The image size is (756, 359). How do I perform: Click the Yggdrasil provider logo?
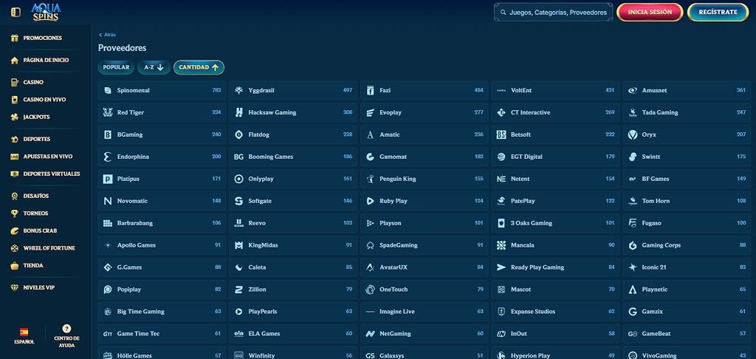point(238,91)
